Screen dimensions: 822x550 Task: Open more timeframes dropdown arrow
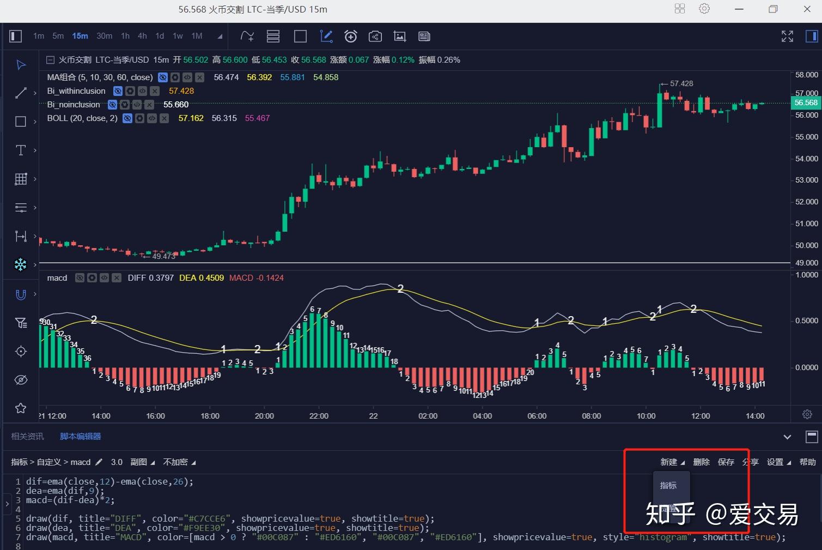(x=220, y=37)
